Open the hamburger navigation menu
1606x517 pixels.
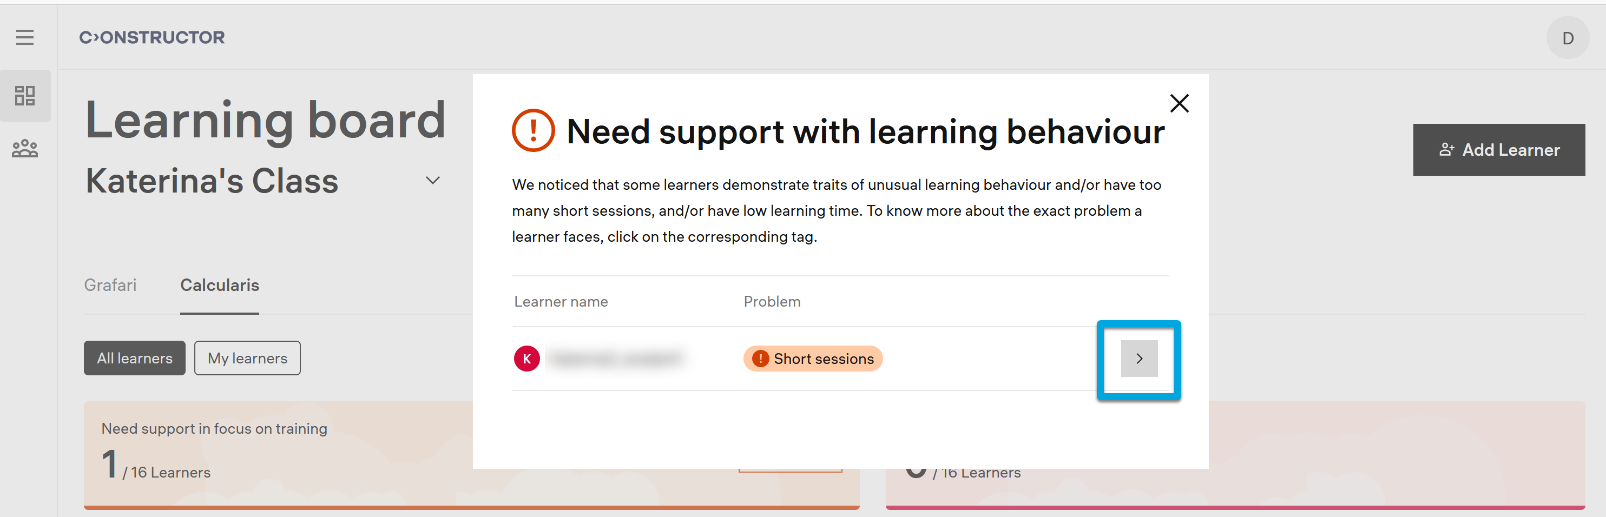[x=25, y=37]
